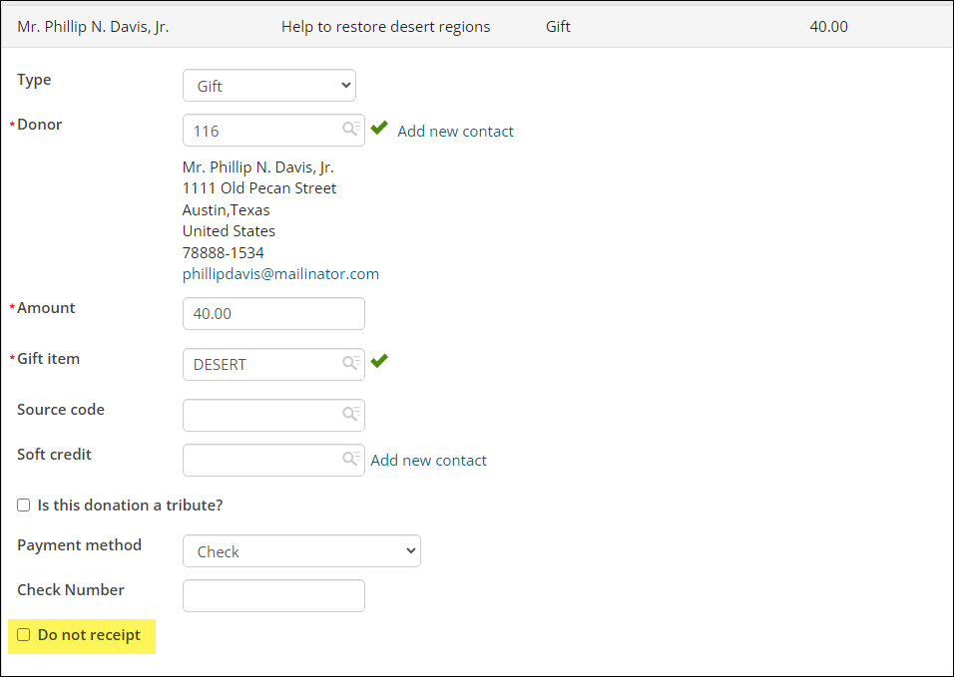Open the Soft credit lookup search icon
The height and width of the screenshot is (677, 954).
click(x=351, y=459)
